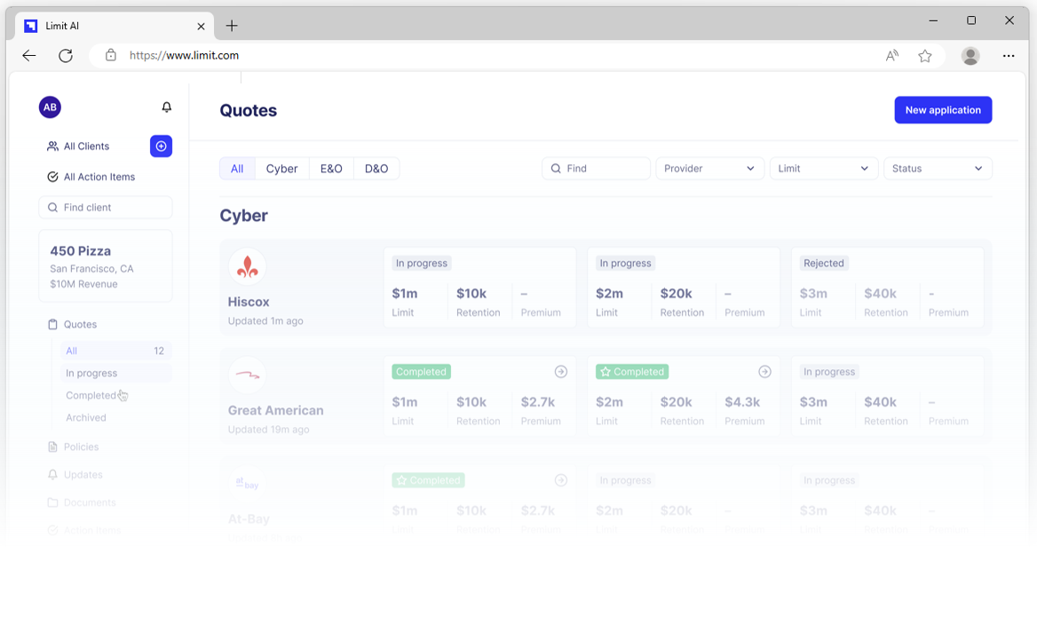The height and width of the screenshot is (624, 1037).
Task: Click Great American $4.3k premium value
Action: pyautogui.click(x=742, y=402)
